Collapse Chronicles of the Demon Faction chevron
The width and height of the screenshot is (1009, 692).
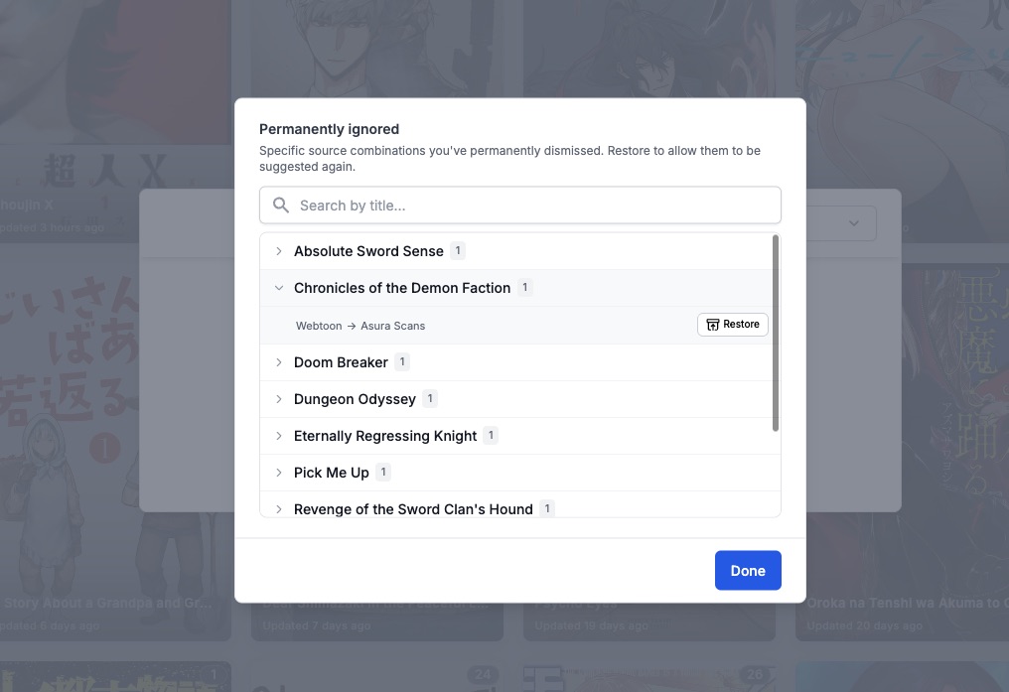pos(279,288)
